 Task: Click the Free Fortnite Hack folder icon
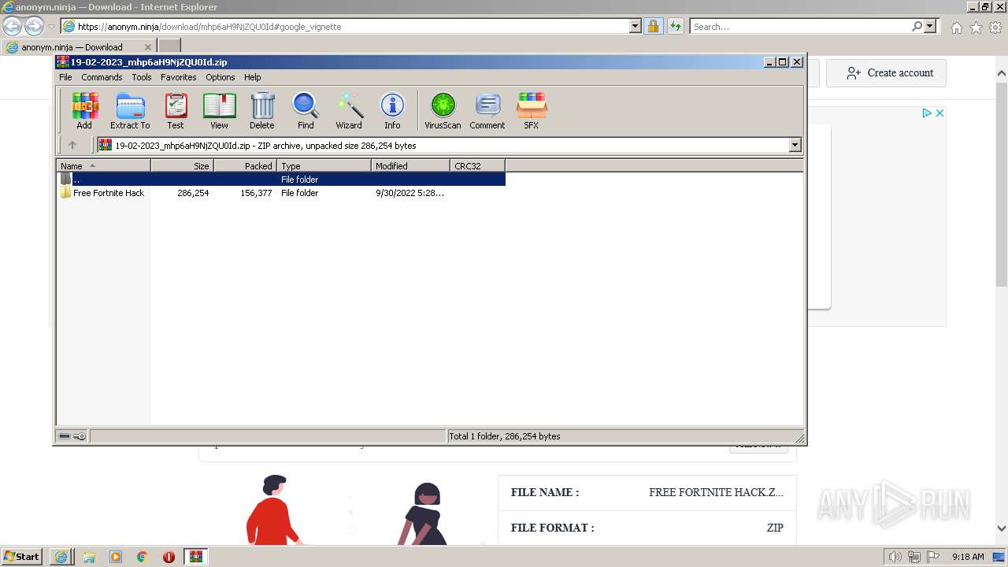[x=66, y=193]
